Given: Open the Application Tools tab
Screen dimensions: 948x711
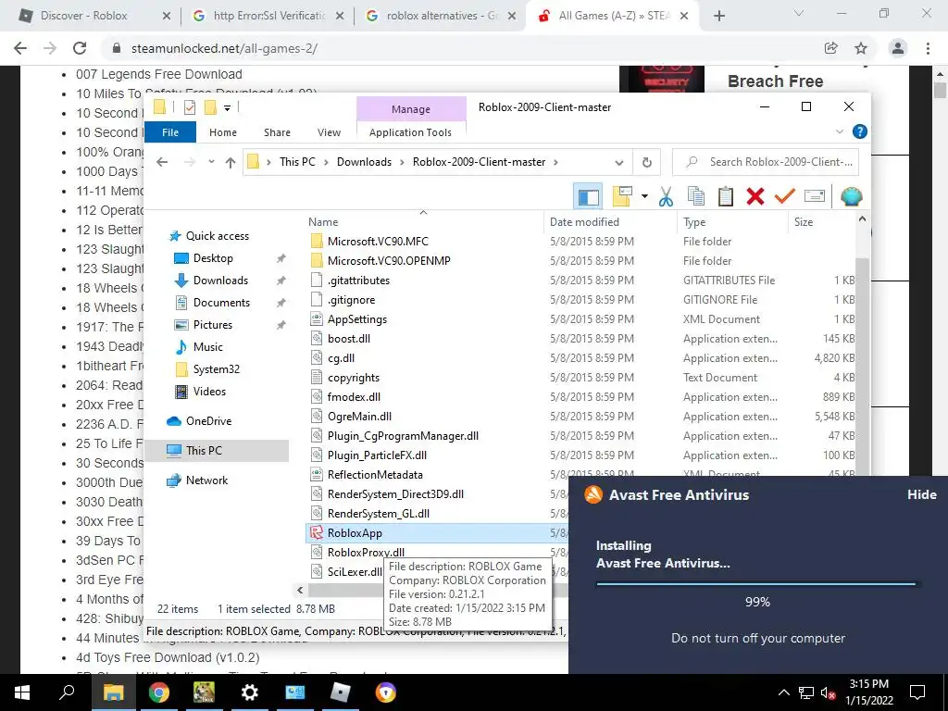Looking at the screenshot, I should point(410,132).
